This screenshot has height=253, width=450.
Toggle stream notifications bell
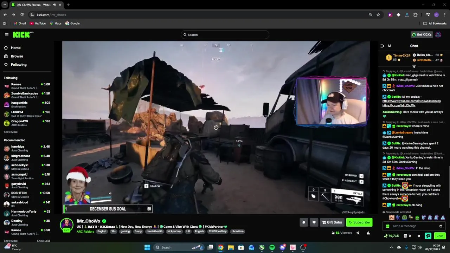(304, 222)
